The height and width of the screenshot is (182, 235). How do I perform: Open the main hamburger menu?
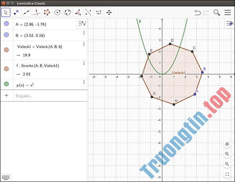[x=228, y=12]
